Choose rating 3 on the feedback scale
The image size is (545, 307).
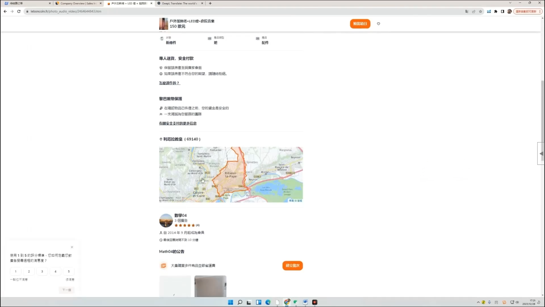pyautogui.click(x=42, y=271)
